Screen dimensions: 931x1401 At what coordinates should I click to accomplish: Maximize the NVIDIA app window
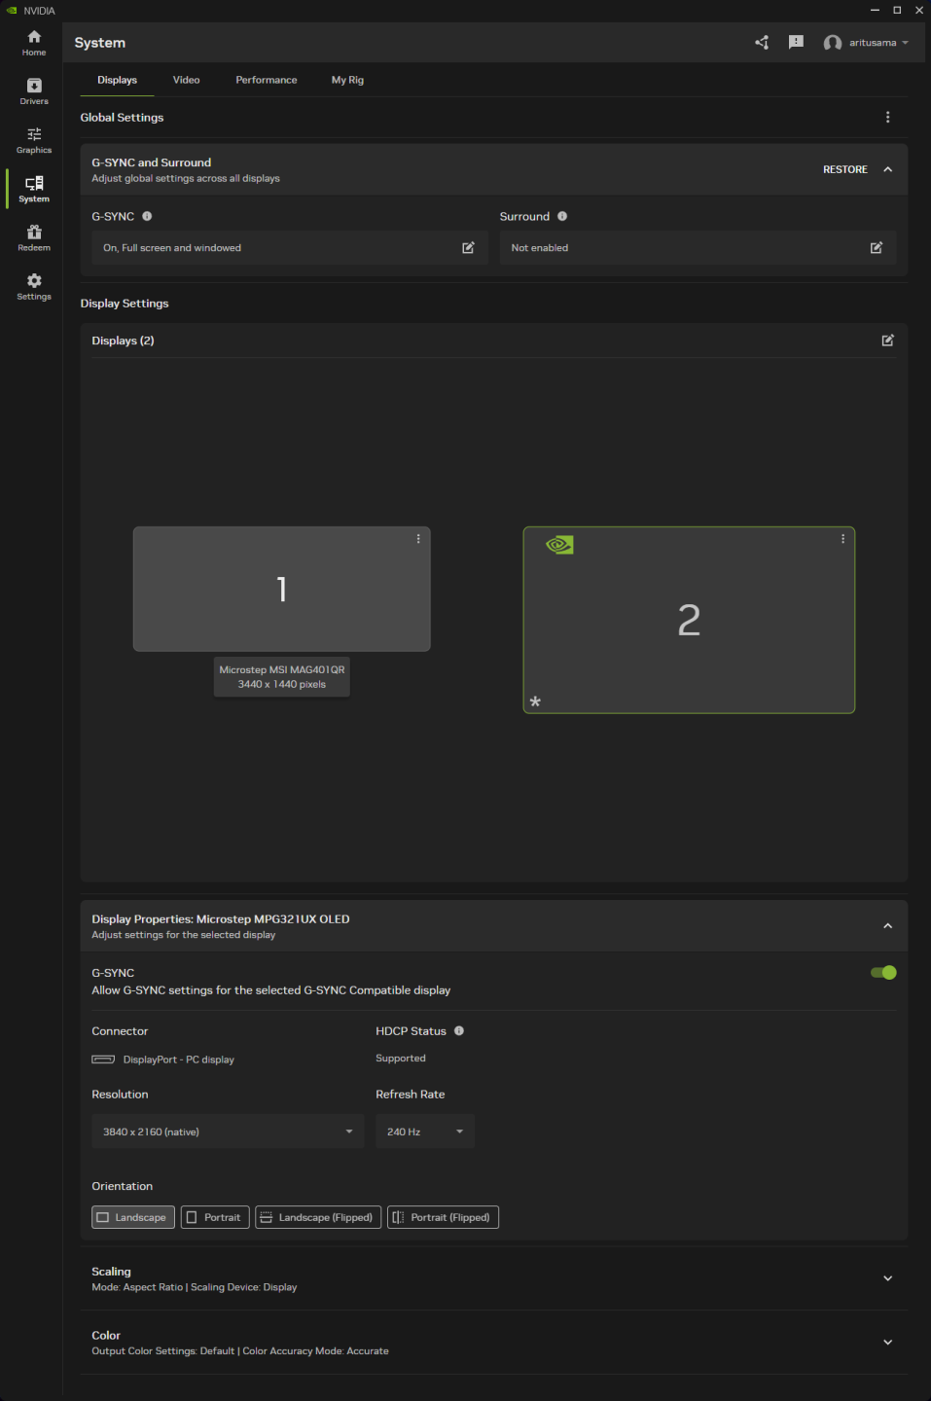(x=897, y=11)
